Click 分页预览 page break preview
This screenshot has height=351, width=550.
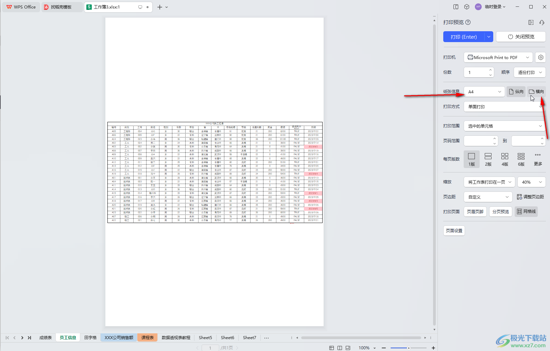pos(501,211)
